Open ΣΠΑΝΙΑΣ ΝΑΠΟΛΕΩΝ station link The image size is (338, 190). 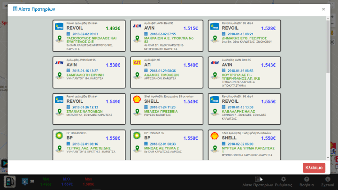click(84, 111)
